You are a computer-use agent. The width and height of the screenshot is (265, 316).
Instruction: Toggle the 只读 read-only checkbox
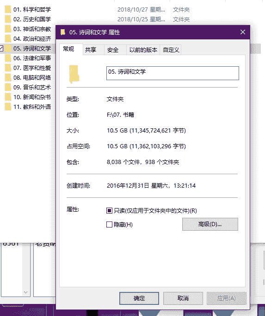[x=109, y=211]
